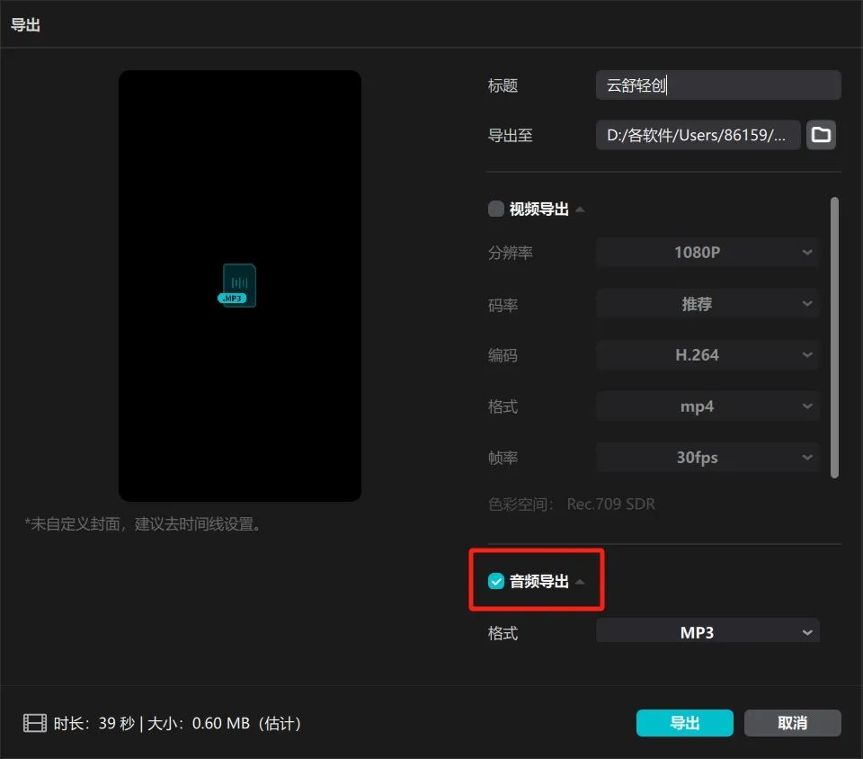The height and width of the screenshot is (759, 863).
Task: Open the 分辨率 1080P dropdown
Action: (x=707, y=253)
